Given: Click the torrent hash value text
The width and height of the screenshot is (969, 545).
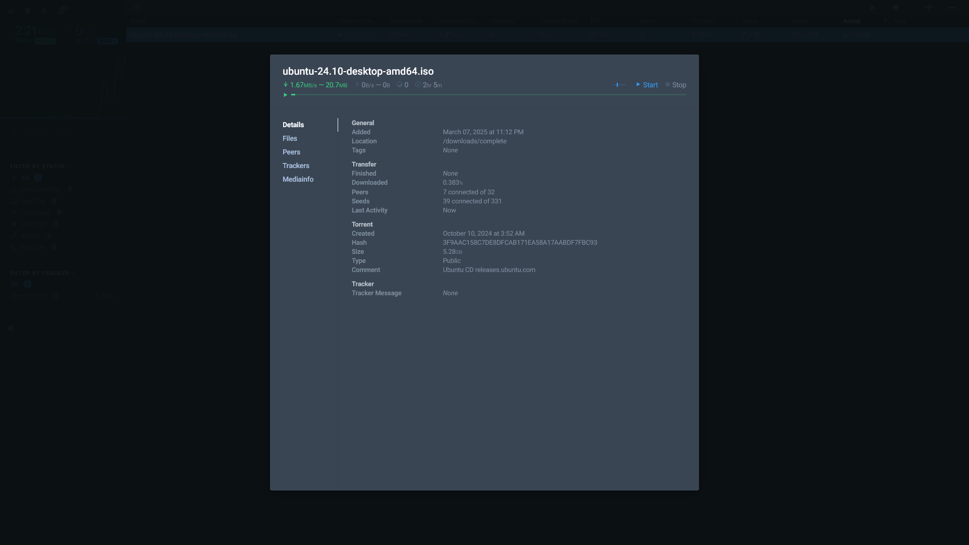Looking at the screenshot, I should click(520, 243).
